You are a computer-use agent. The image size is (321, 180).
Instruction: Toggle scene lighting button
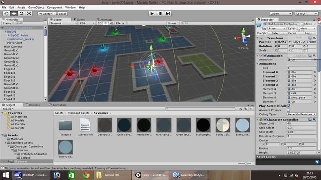coord(106,23)
